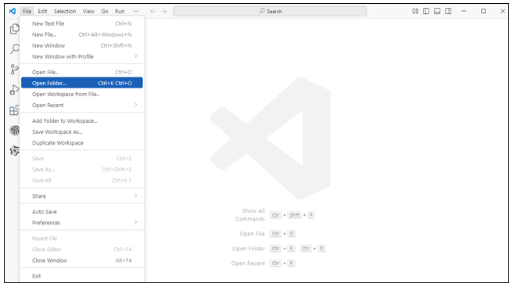Open the Go menu

coord(104,11)
